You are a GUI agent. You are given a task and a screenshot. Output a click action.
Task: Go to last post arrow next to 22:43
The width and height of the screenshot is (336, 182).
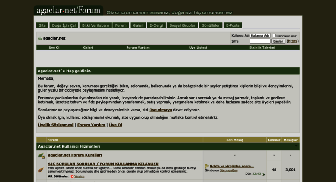click(x=264, y=174)
